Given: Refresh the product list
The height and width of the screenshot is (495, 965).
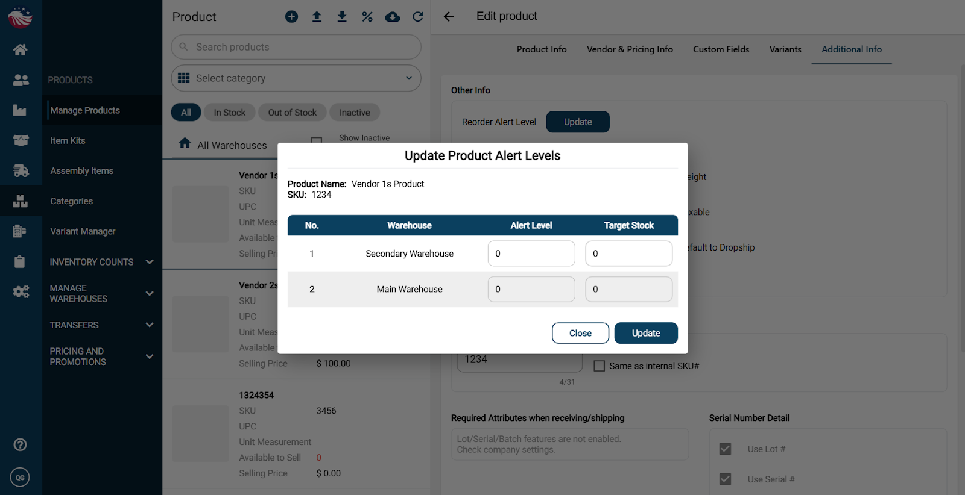Looking at the screenshot, I should 418,17.
